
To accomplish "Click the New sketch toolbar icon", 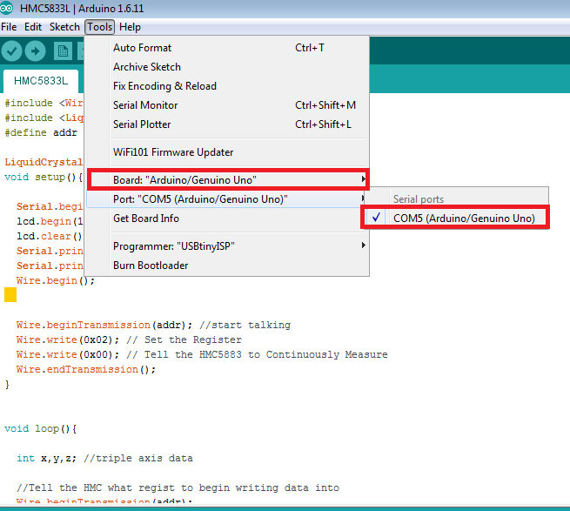I will point(63,50).
